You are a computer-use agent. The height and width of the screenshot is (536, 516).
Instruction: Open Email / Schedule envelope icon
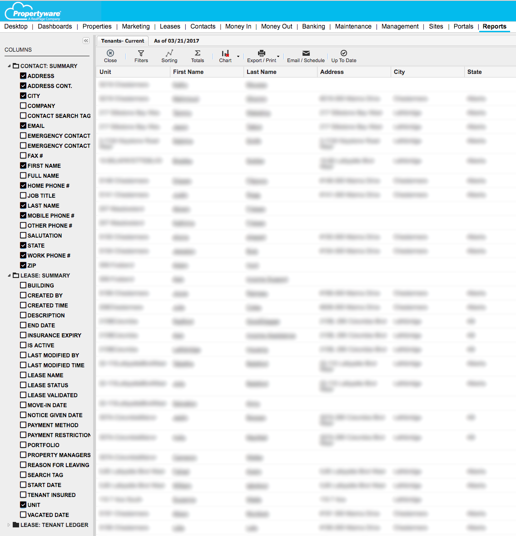306,54
